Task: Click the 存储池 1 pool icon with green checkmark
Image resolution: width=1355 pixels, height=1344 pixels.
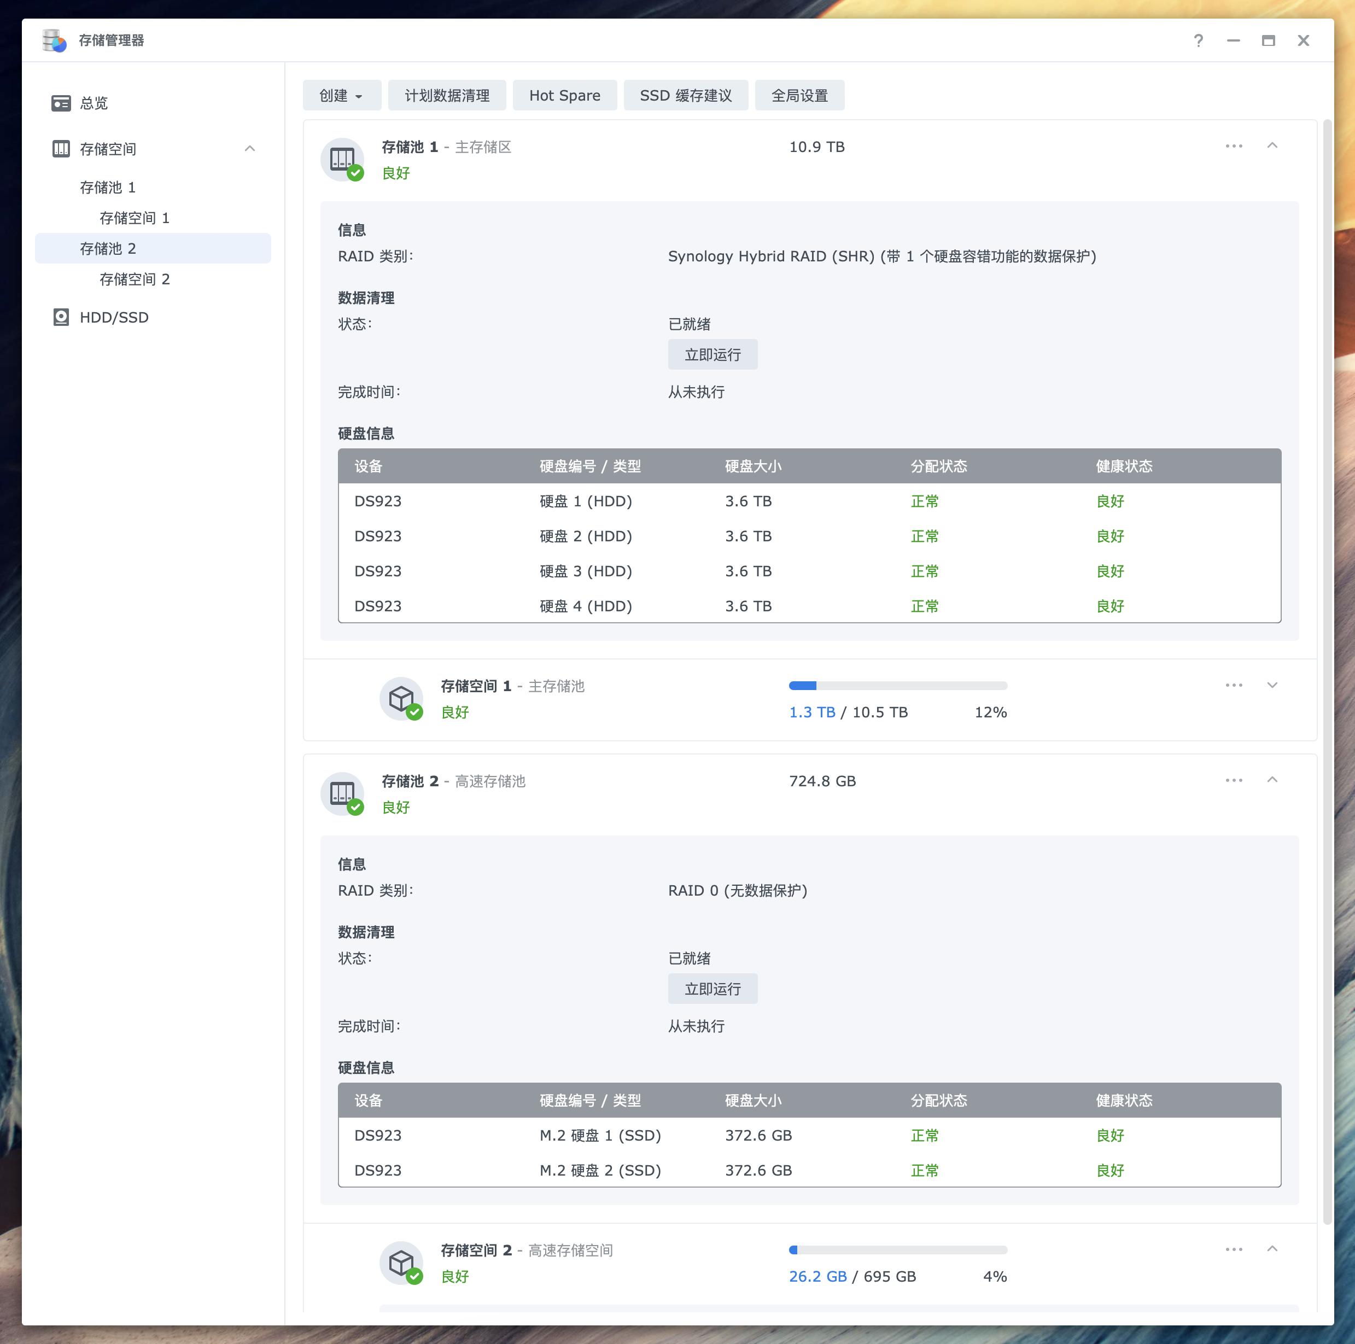Action: pos(343,159)
